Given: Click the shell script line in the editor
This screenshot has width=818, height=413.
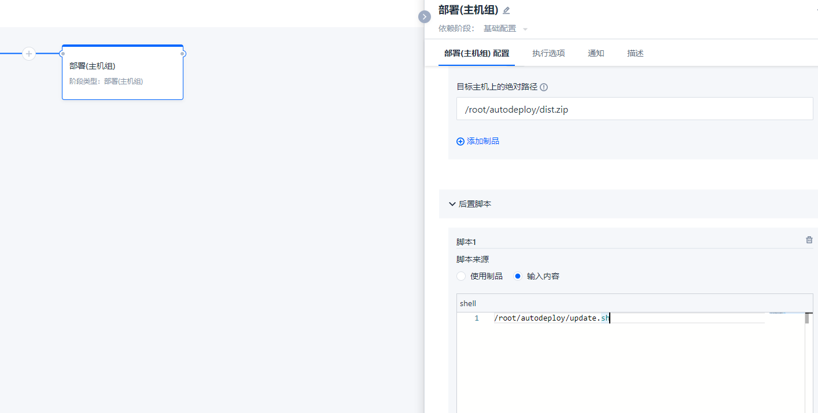Looking at the screenshot, I should 551,318.
